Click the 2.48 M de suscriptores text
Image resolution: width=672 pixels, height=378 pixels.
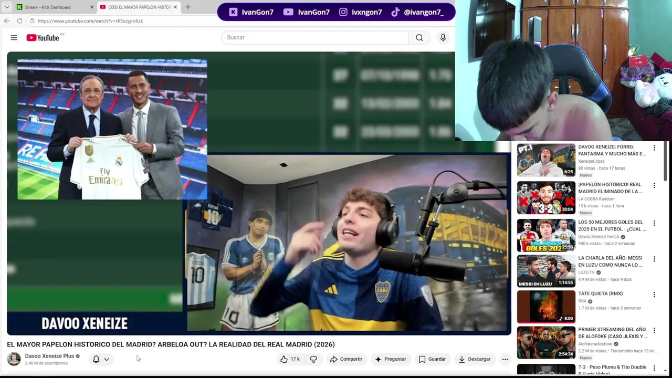pyautogui.click(x=46, y=363)
